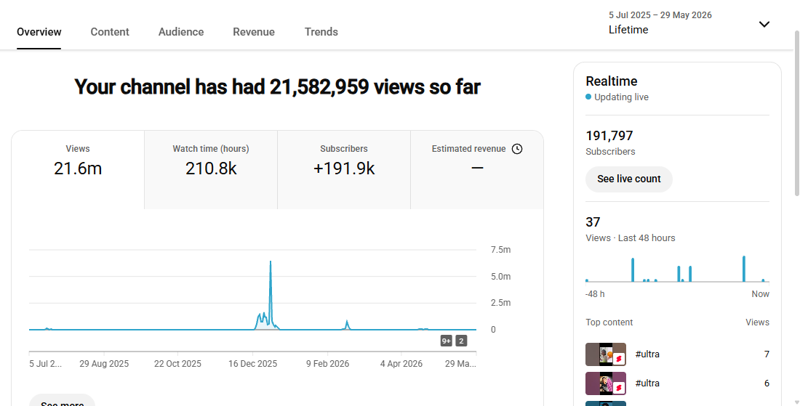Select the Subscribers metric card
Image resolution: width=800 pixels, height=406 pixels.
coord(344,170)
